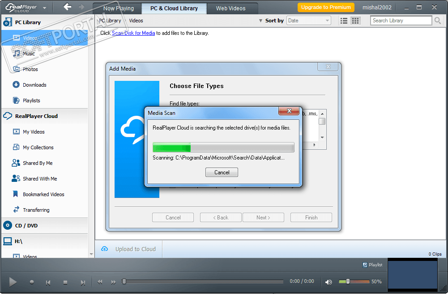The height and width of the screenshot is (294, 448).
Task: Open Playlists in the sidebar
Action: [x=31, y=101]
